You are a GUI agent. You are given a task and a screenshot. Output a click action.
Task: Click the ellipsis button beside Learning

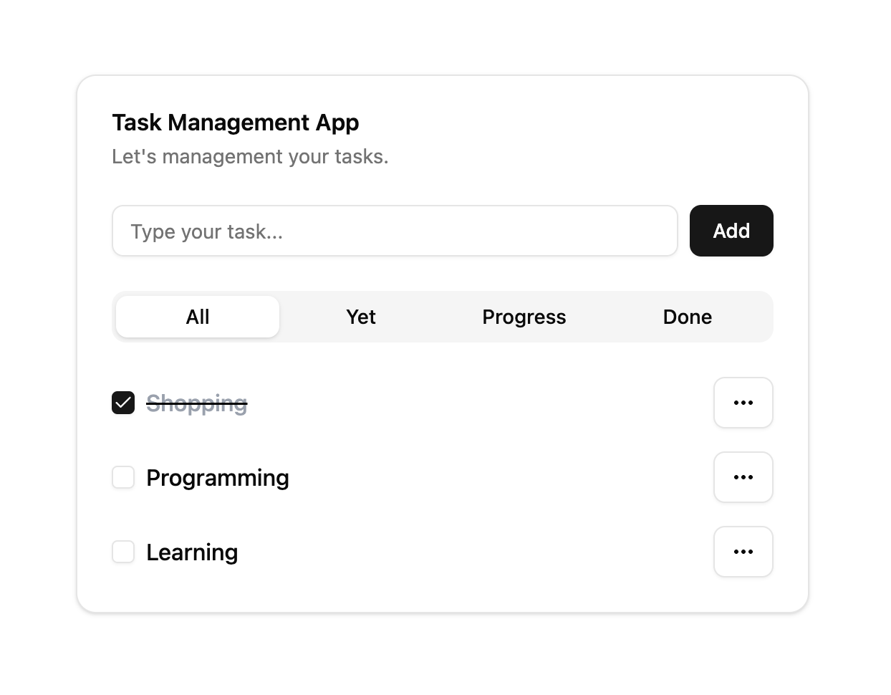click(x=743, y=552)
